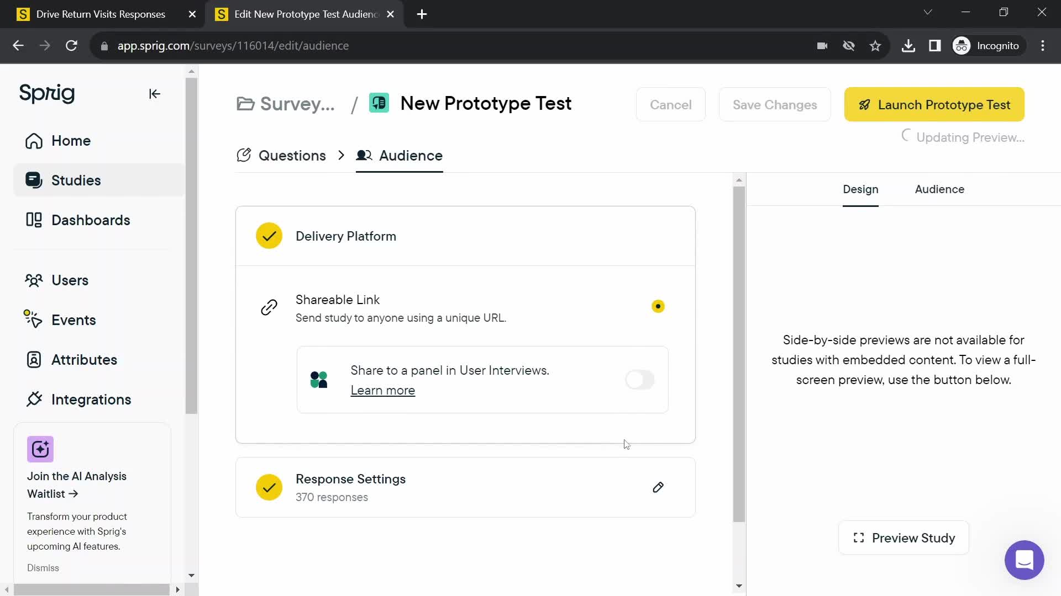The height and width of the screenshot is (596, 1061).
Task: Enable the Shareable Link radio button
Action: (657, 306)
